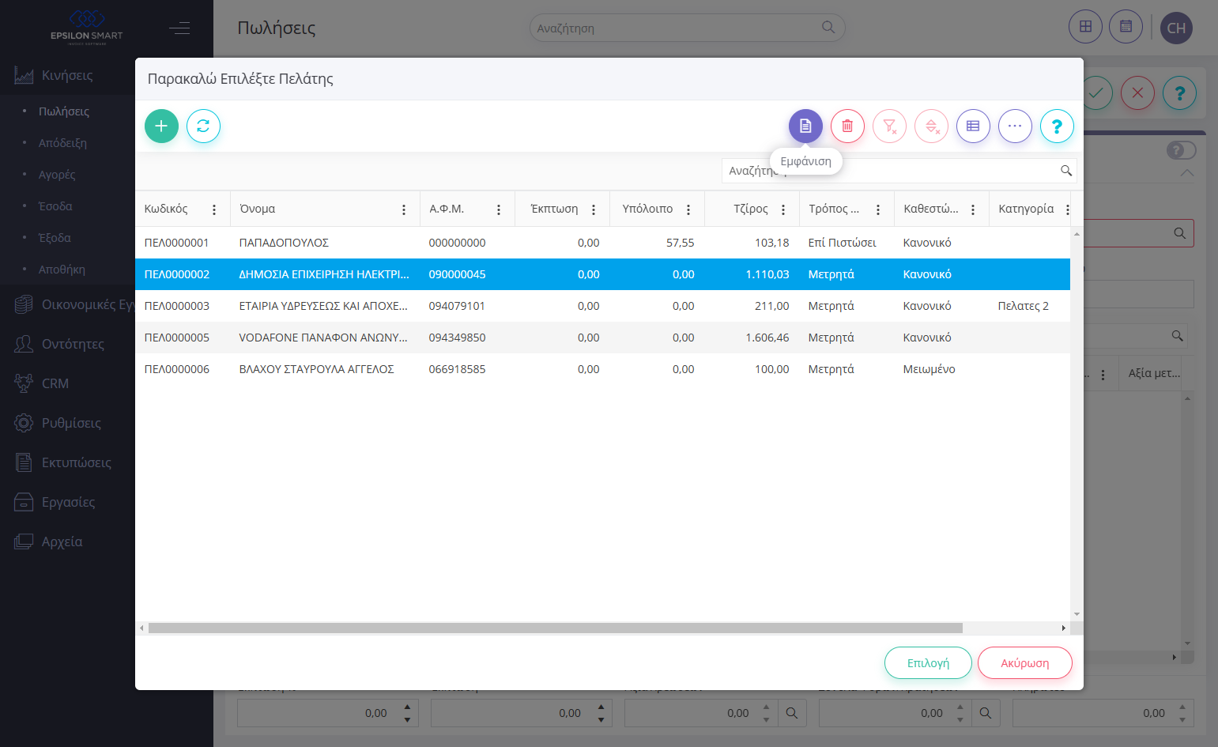
Task: Click the Πελατες 2 category cell
Action: click(1024, 306)
